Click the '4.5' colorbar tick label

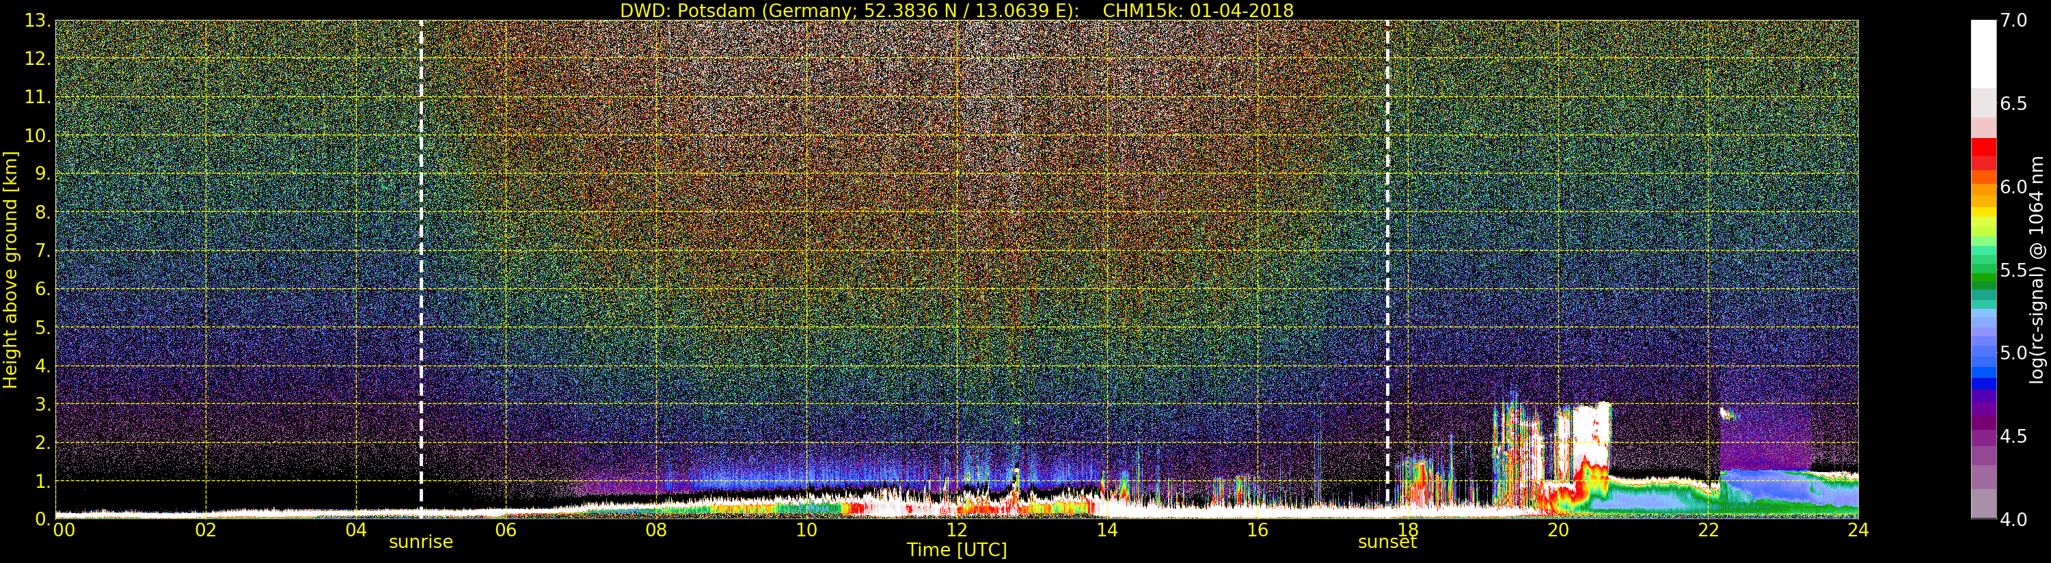2014,437
